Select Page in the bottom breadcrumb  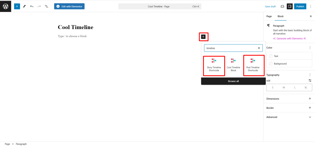point(7,144)
